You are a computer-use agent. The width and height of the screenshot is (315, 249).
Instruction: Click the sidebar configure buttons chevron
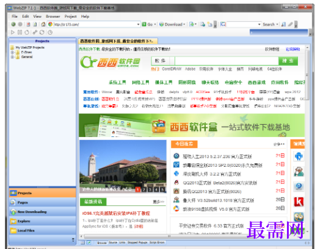pos(73,240)
